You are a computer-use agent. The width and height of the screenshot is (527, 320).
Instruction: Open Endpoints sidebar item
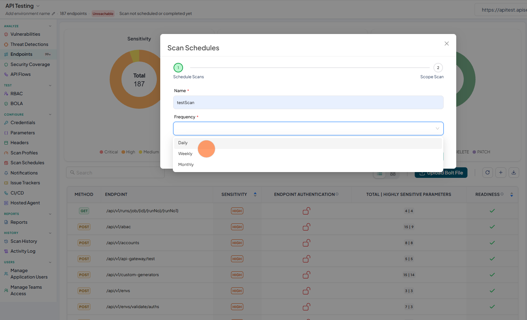click(x=28, y=54)
